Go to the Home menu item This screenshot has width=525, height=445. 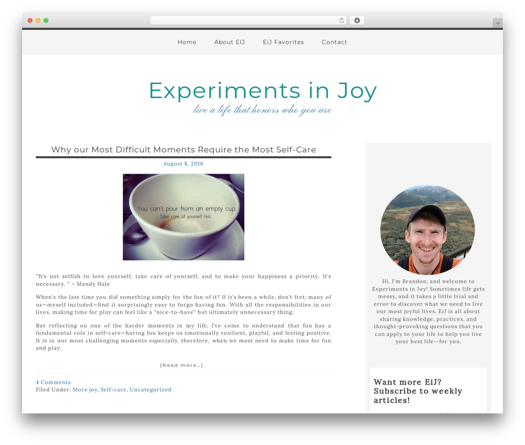point(187,42)
